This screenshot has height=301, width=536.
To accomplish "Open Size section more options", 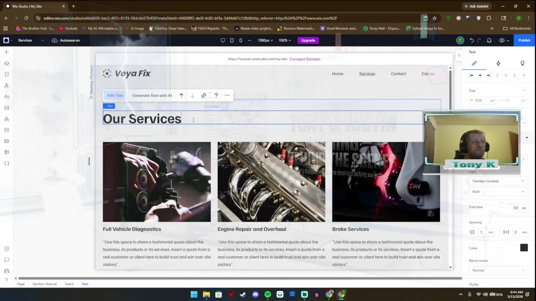I will coord(524,90).
